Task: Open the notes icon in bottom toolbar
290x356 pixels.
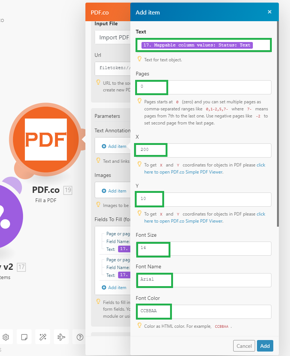Action: pyautogui.click(x=24, y=337)
